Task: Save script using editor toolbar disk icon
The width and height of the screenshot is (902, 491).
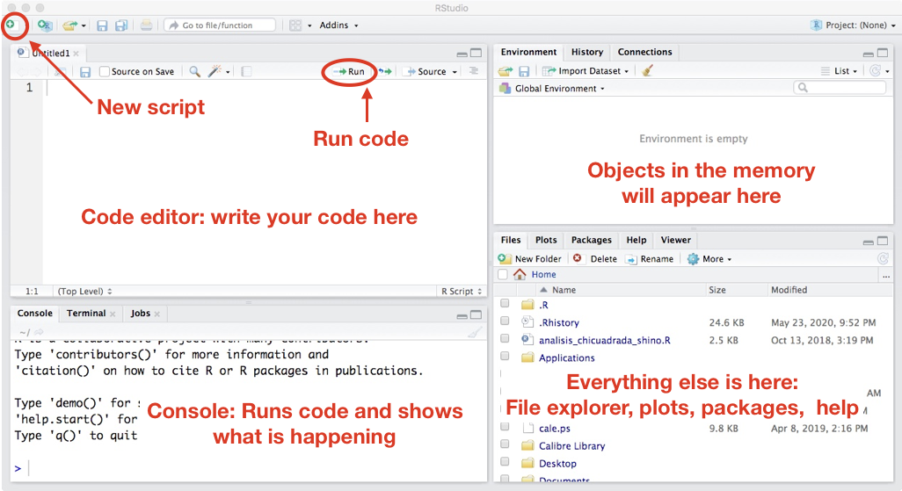Action: pos(85,72)
